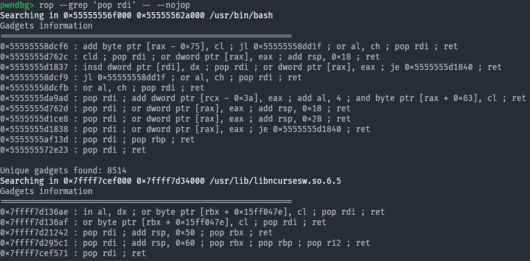530x261 pixels.
Task: Click the pwndbg prompt label
Action: [x=16, y=6]
